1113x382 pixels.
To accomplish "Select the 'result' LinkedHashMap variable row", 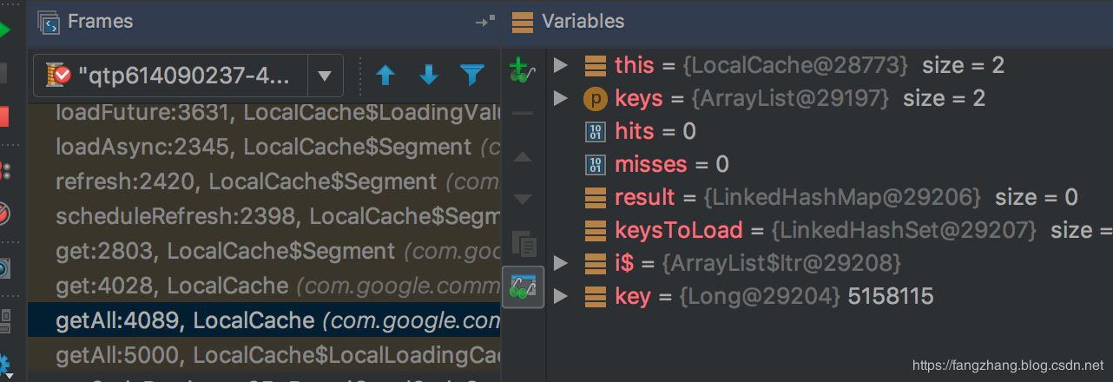I will tap(781, 197).
